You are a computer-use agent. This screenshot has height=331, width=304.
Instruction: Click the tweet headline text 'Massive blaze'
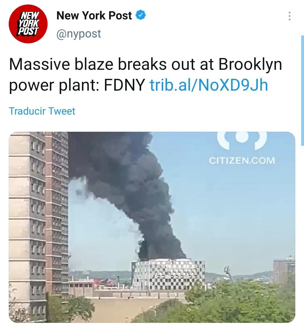(x=61, y=64)
